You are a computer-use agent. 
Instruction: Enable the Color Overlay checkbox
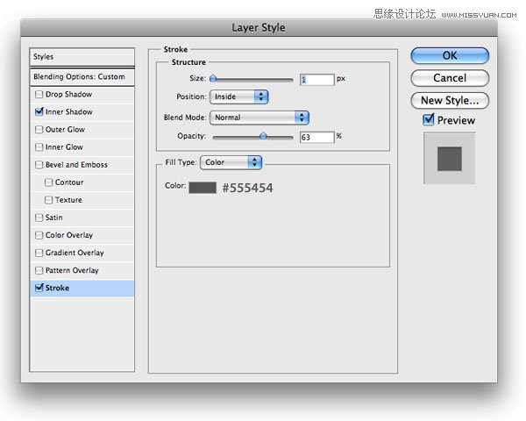tap(39, 235)
